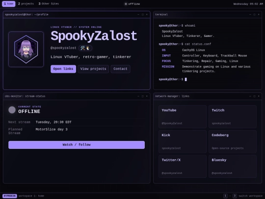Click the OS row CachyOS Linux value
This screenshot has height=199, width=265.
tap(193, 50)
